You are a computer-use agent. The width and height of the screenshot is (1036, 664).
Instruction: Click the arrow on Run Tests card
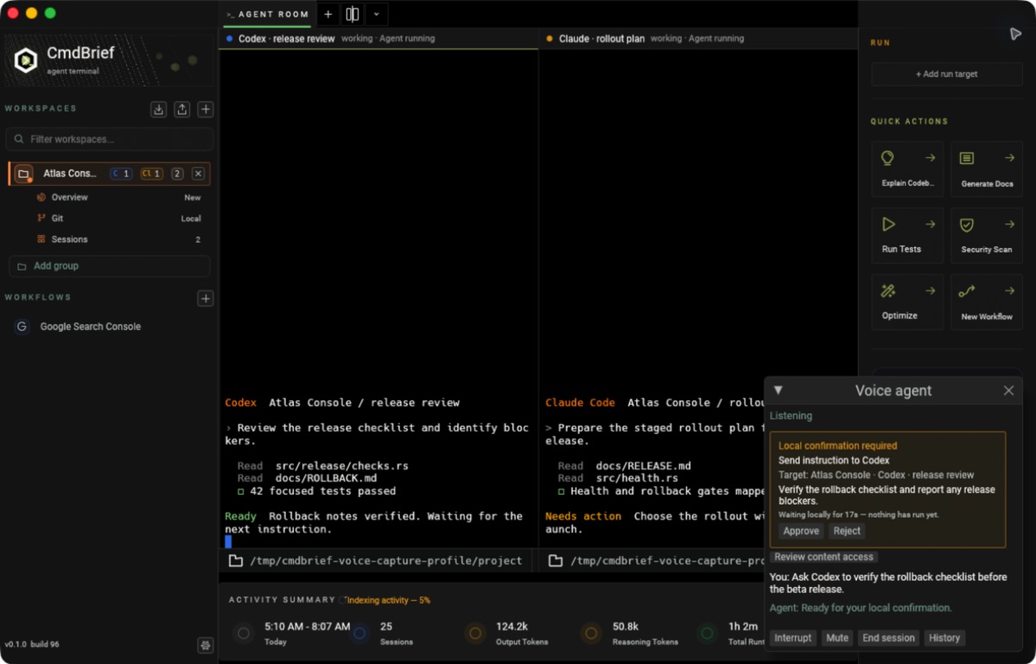[x=931, y=224]
